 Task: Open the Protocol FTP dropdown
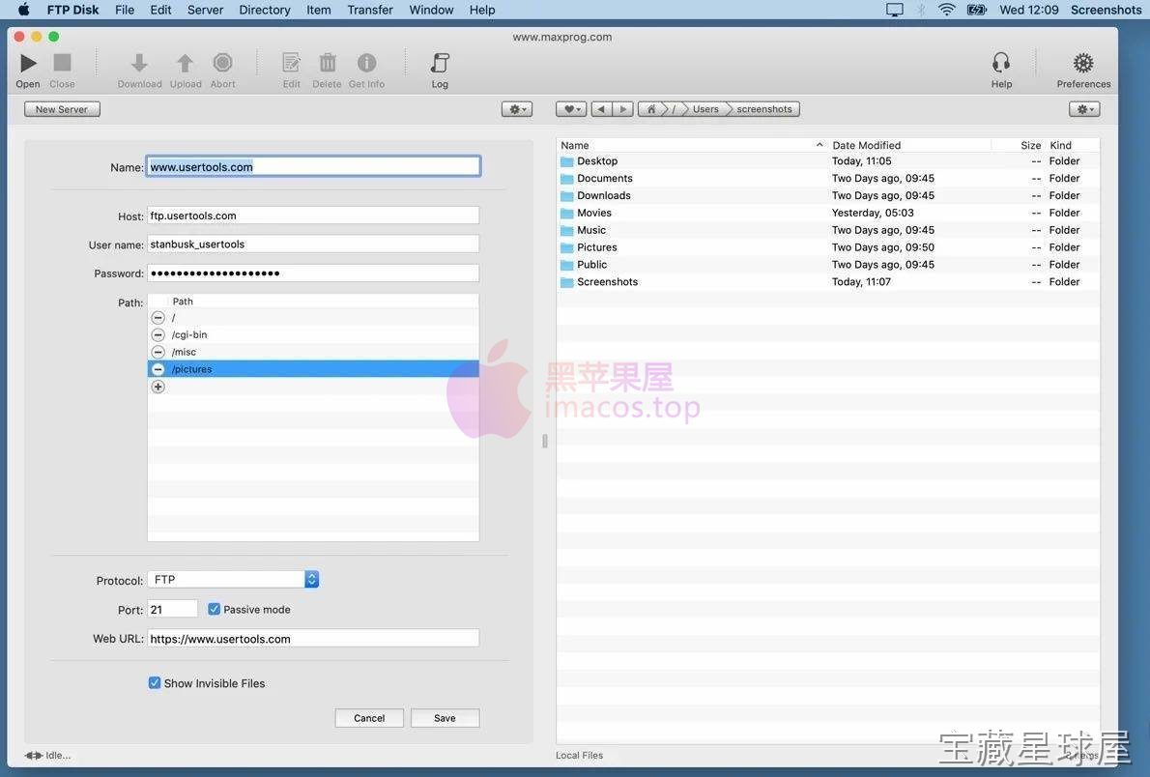[233, 580]
